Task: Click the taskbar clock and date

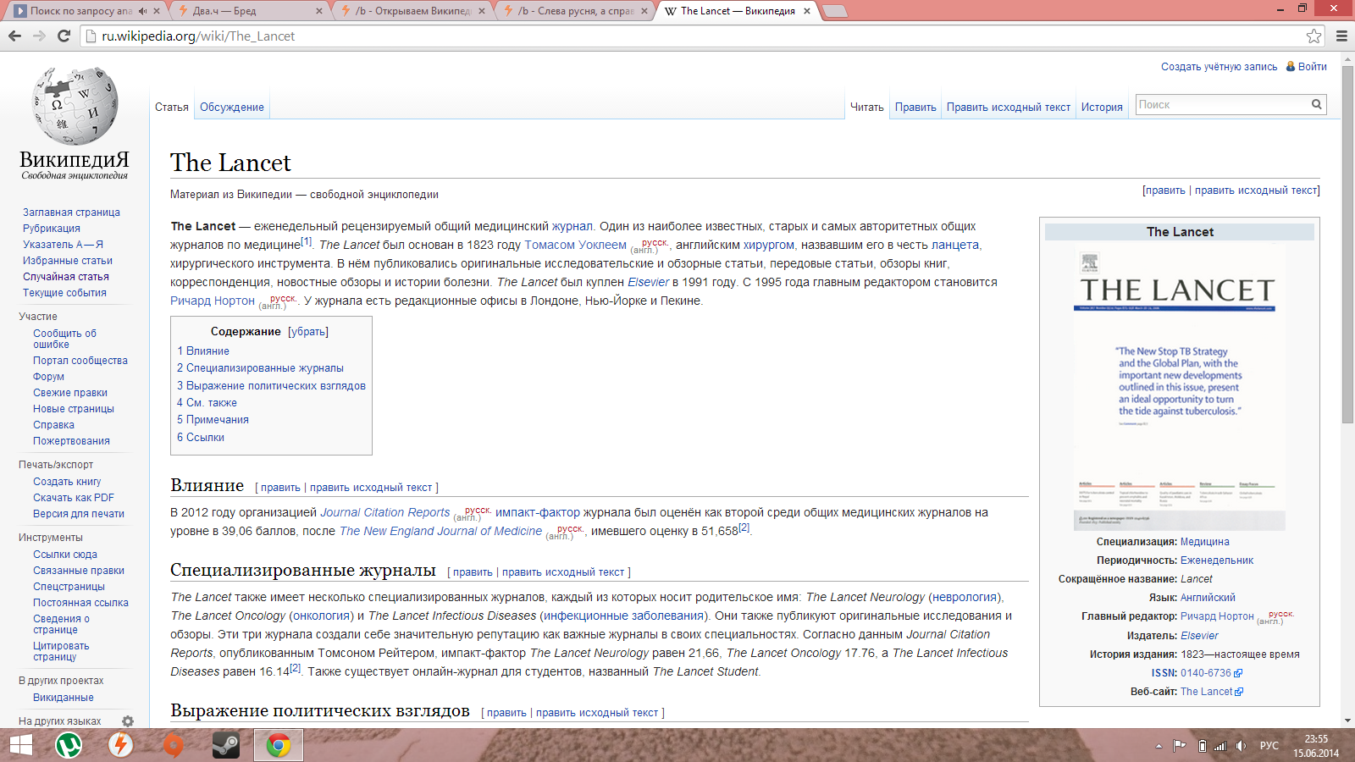Action: pyautogui.click(x=1316, y=746)
